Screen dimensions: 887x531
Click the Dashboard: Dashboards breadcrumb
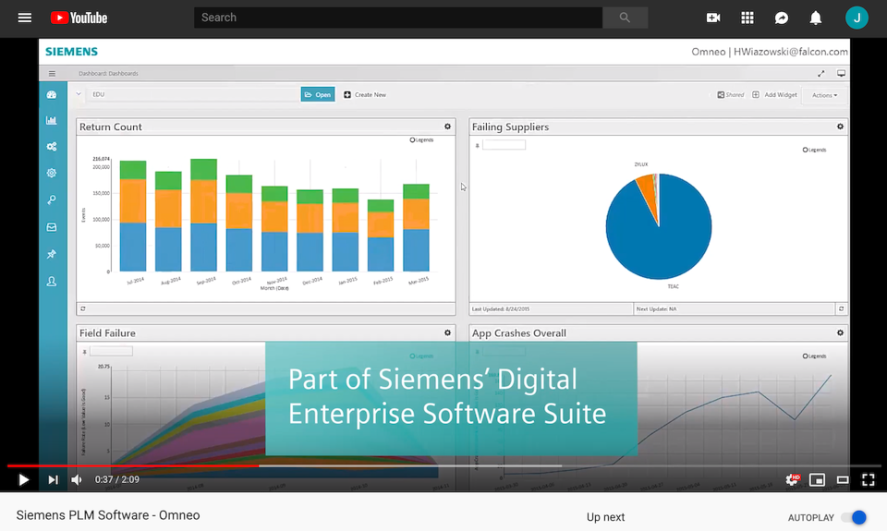tap(108, 74)
